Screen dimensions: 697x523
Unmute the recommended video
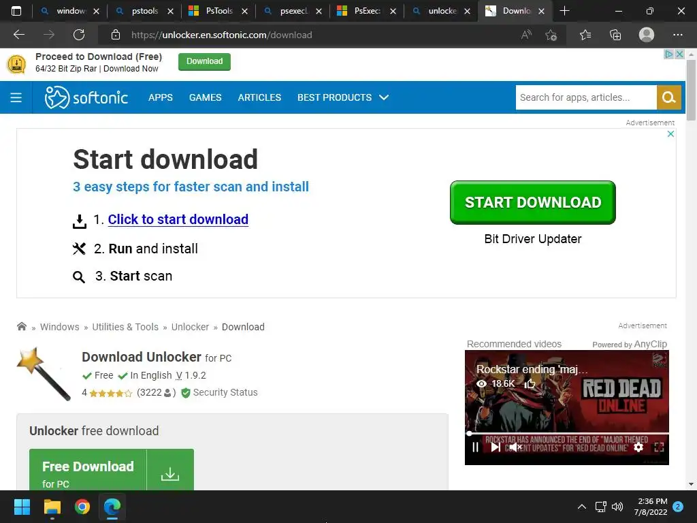tap(515, 447)
